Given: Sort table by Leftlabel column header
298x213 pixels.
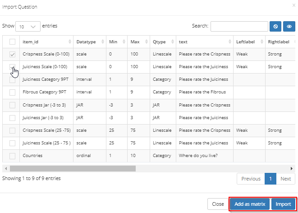Looking at the screenshot, I should click(x=248, y=42).
